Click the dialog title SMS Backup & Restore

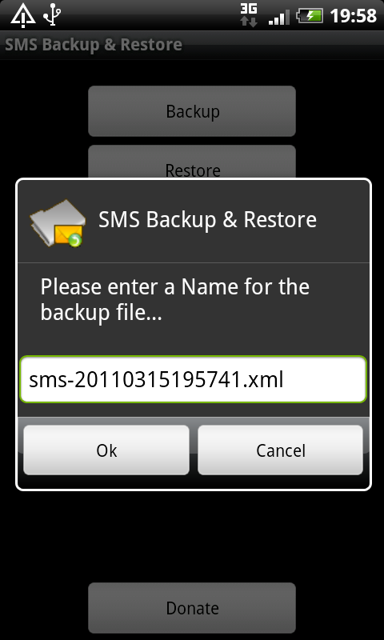[207, 219]
